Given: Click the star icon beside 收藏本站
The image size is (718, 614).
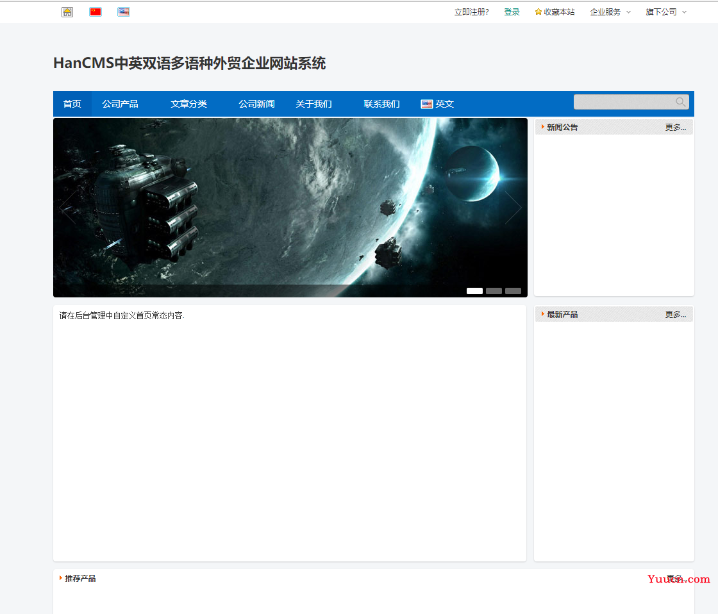Looking at the screenshot, I should pos(538,12).
